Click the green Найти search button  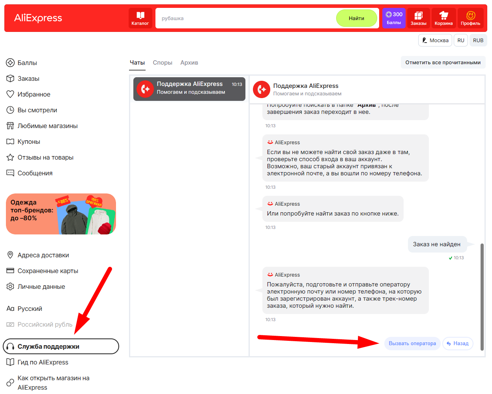point(356,18)
